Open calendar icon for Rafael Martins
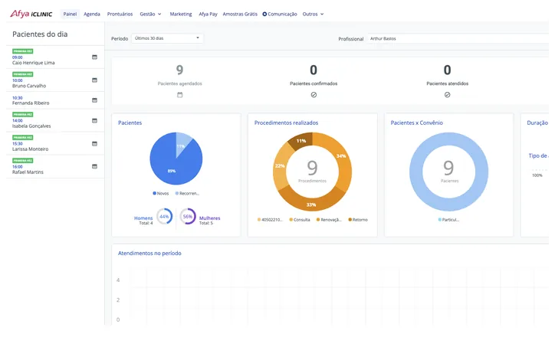Screen dimensions: 555x337 click(94, 166)
